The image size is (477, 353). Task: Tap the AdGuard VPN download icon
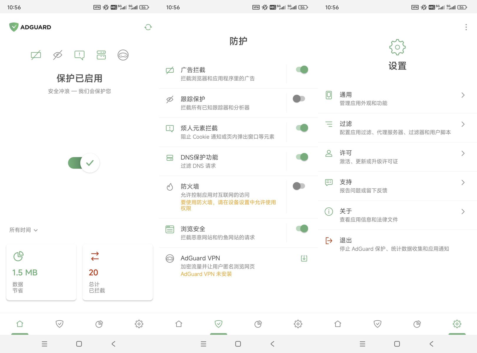[304, 258]
